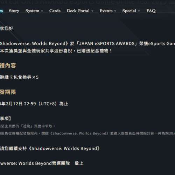This screenshot has width=175, height=175.
Task: Open the Special menu
Action: point(129,11)
